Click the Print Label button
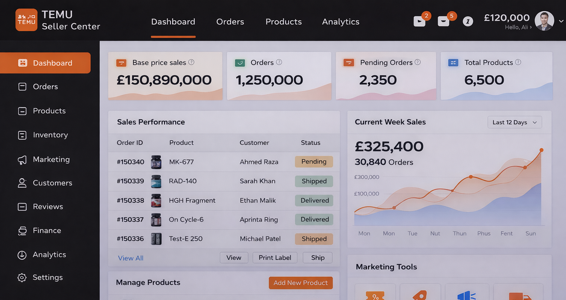 click(x=275, y=258)
